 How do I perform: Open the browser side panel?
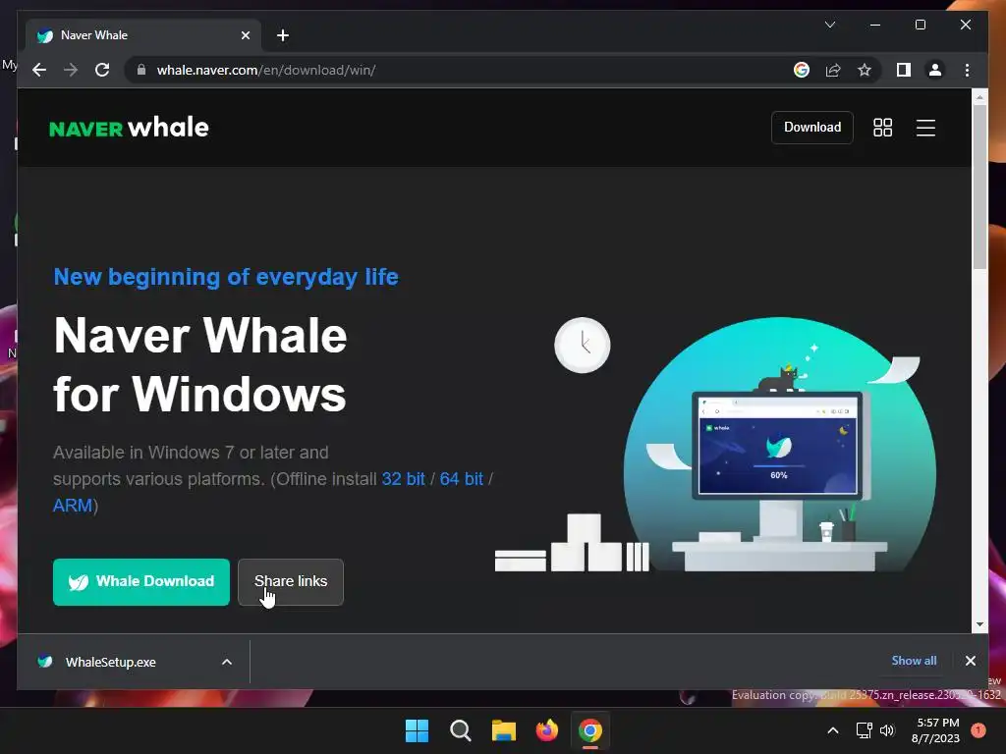pyautogui.click(x=904, y=70)
